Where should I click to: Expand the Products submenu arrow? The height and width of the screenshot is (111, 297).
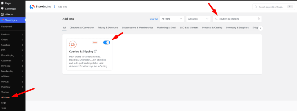coord(23,34)
